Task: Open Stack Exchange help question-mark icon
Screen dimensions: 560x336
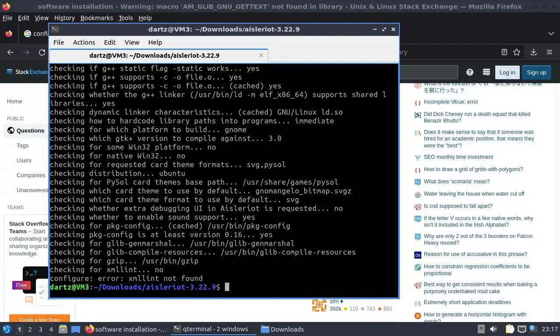Action: [470, 72]
